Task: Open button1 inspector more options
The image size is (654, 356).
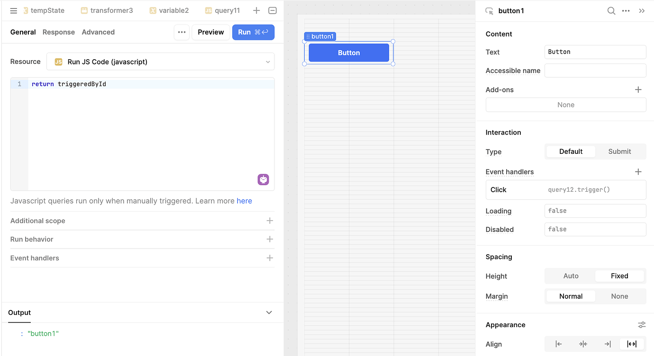Action: [x=626, y=11]
